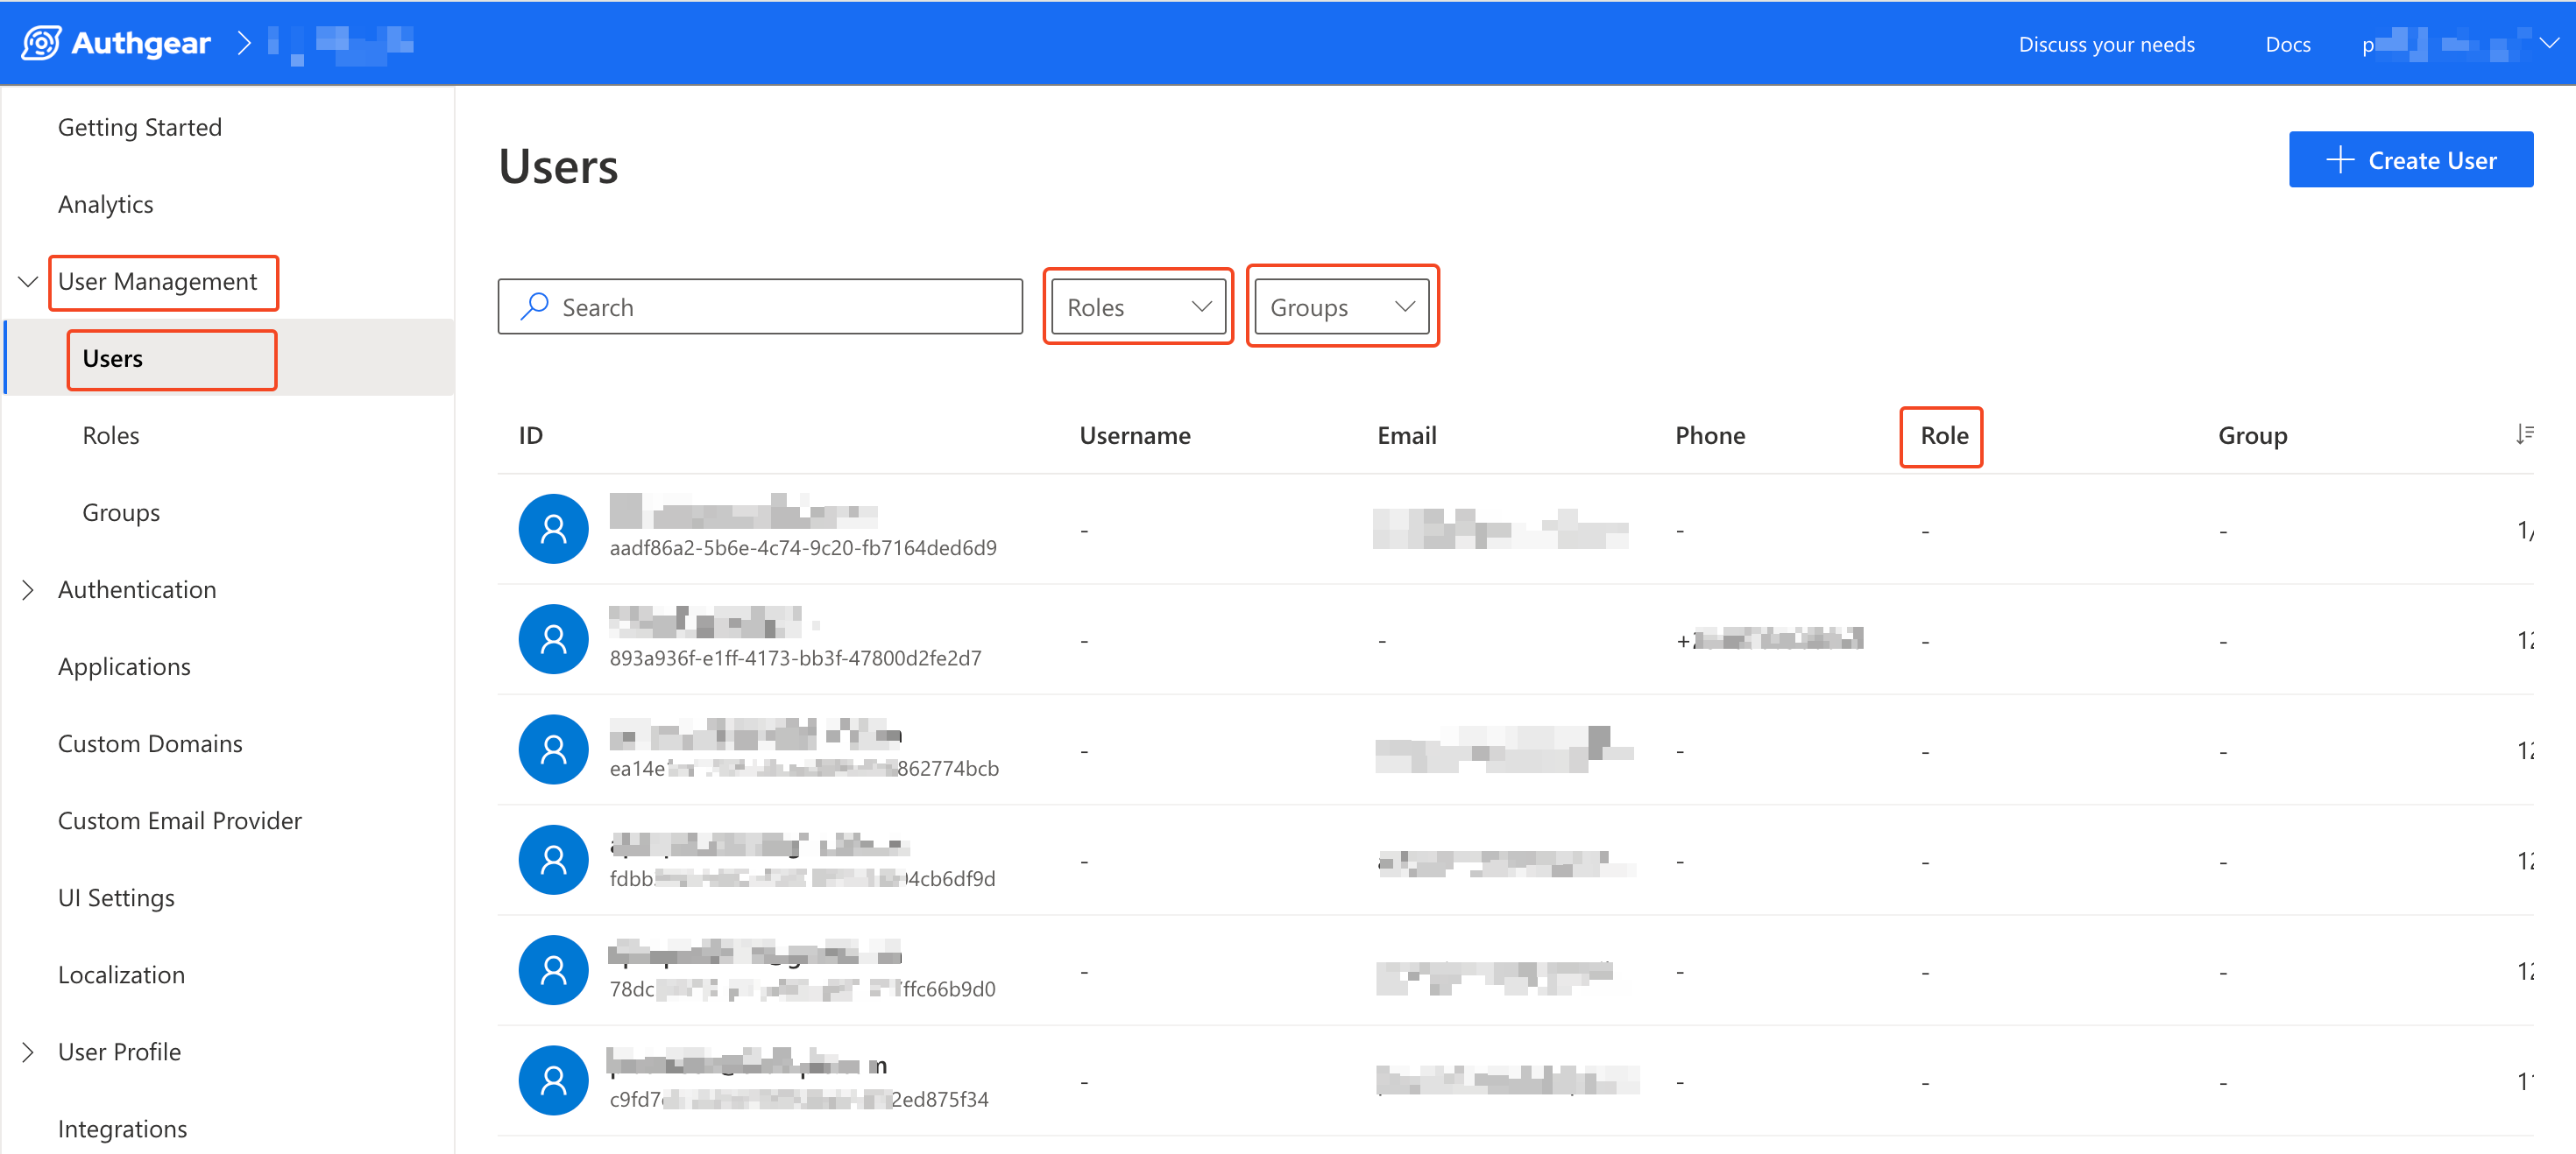2576x1154 pixels.
Task: Go to Roles in the sidebar
Action: (x=111, y=436)
